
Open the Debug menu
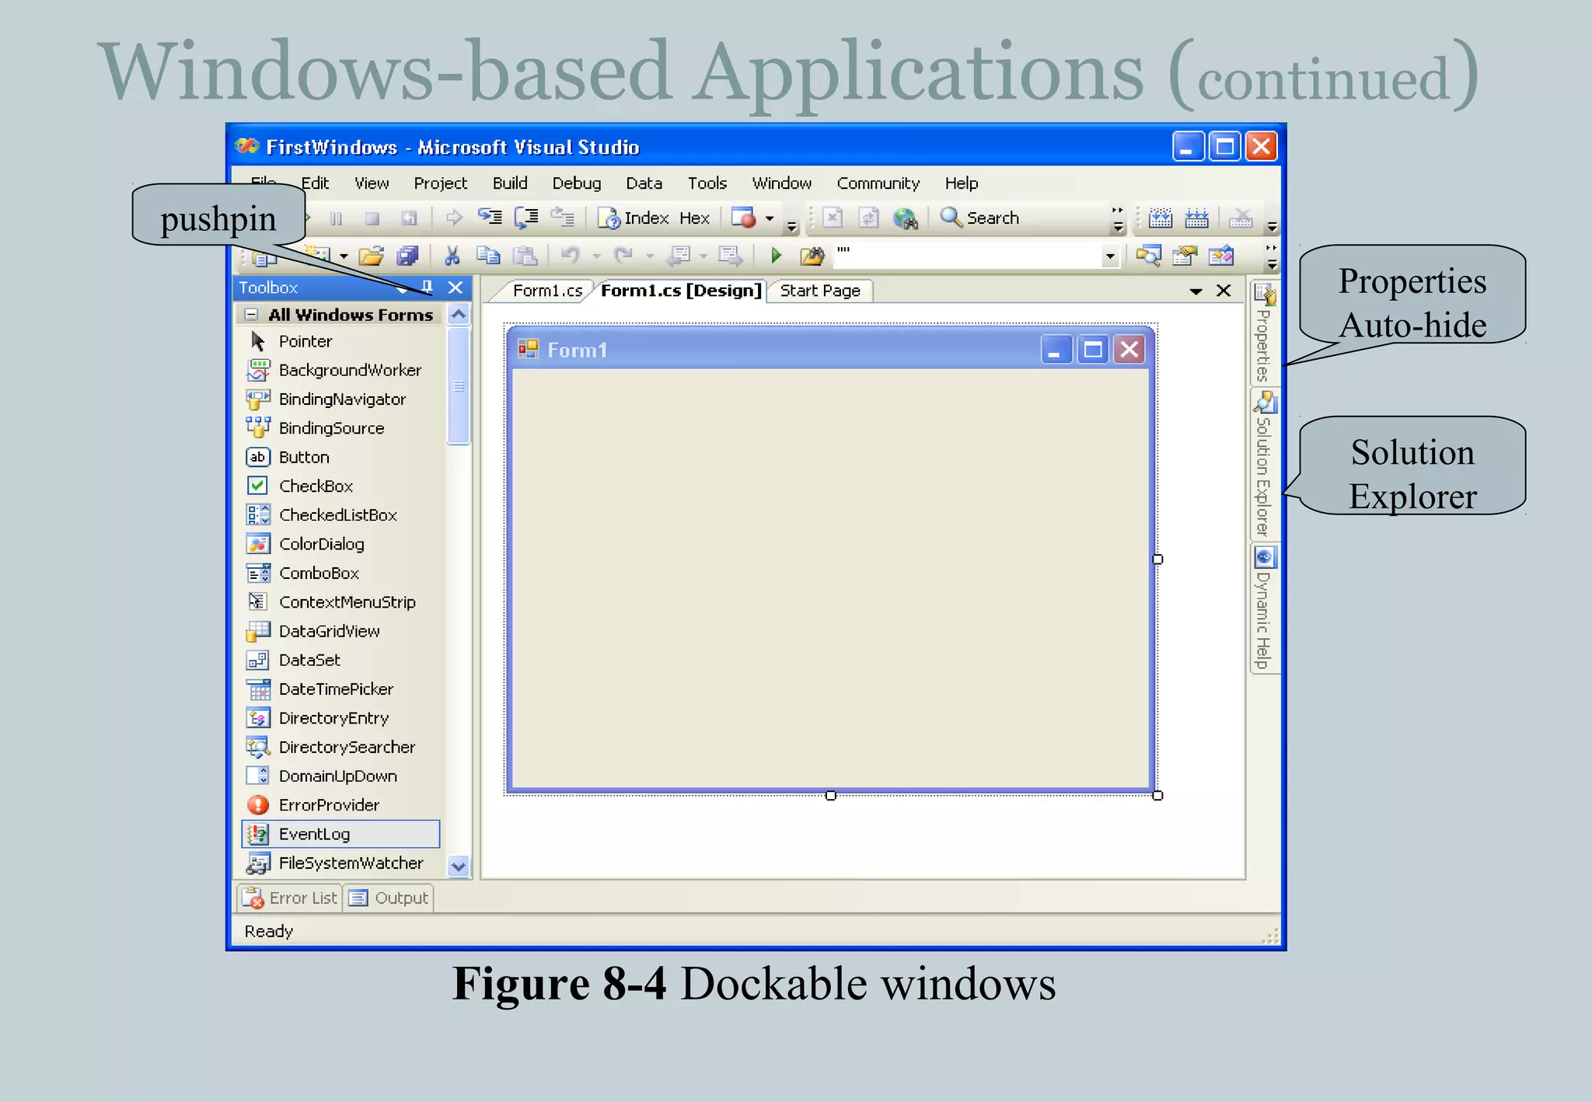tap(577, 183)
